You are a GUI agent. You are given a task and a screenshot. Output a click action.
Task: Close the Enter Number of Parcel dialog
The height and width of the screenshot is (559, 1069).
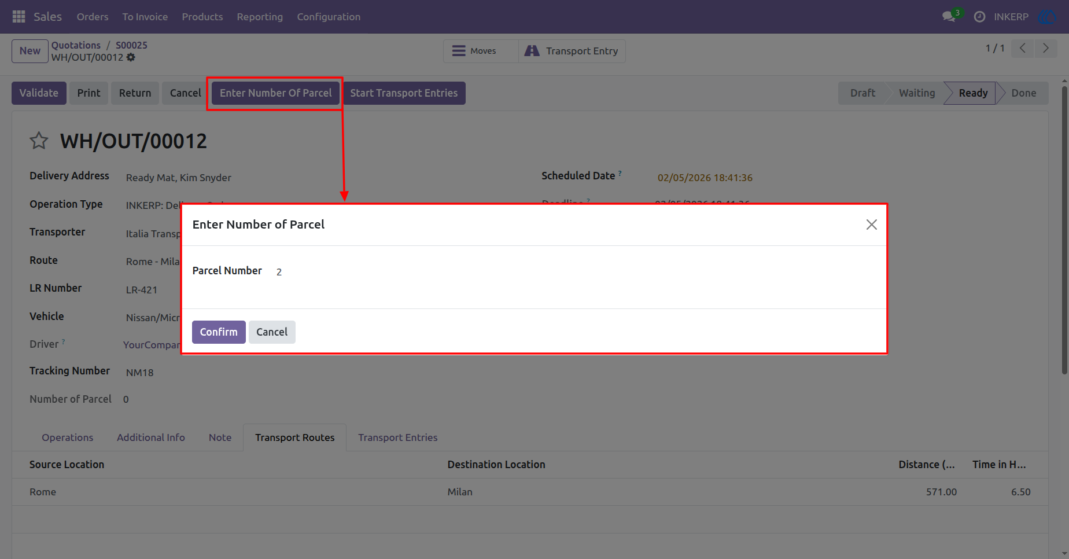[871, 225]
